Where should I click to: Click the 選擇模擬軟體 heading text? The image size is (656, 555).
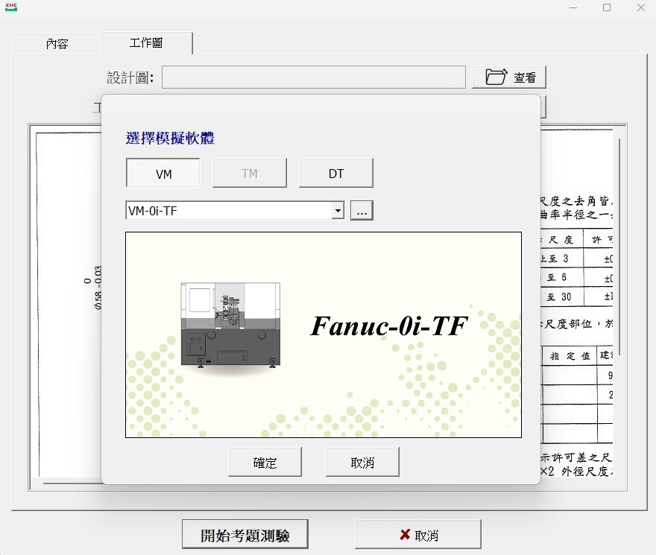pos(170,138)
